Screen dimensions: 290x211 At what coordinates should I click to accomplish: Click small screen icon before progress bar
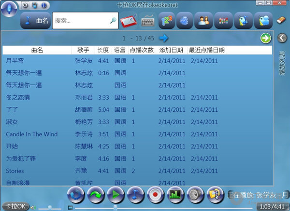click(x=70, y=208)
